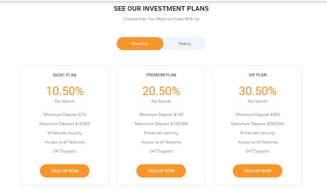
Task: Click Enhanced security in the VIP Plan card
Action: pos(258,133)
